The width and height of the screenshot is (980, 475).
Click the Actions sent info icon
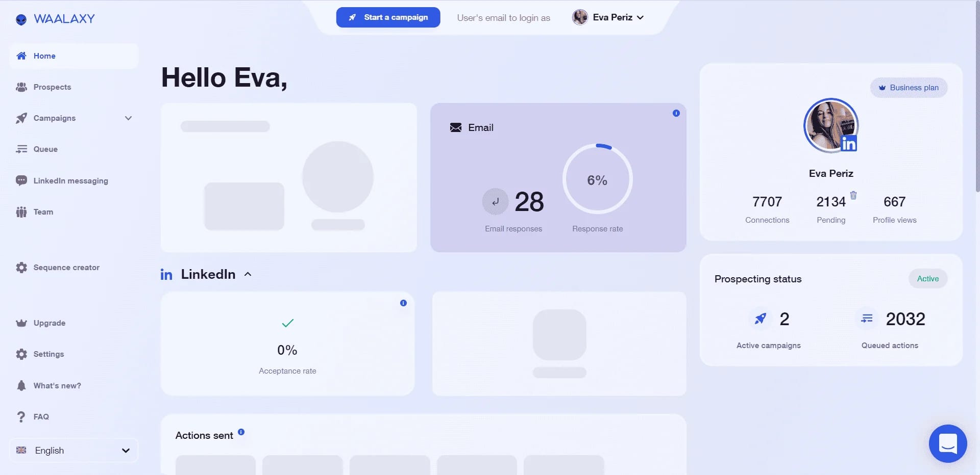pyautogui.click(x=241, y=432)
